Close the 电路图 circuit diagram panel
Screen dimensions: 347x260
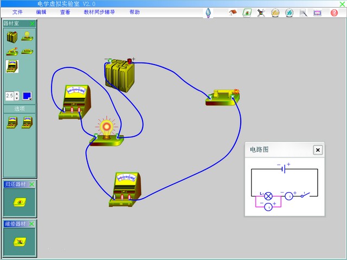(318, 150)
